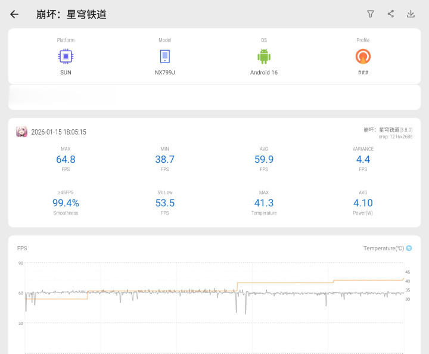The image size is (429, 354).
Task: Click the SUN platform label
Action: 66,73
